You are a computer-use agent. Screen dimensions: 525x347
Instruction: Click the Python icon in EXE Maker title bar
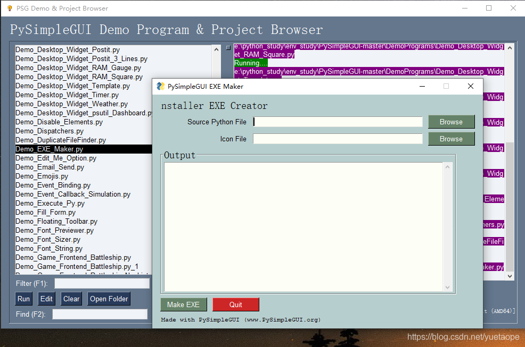(x=161, y=86)
